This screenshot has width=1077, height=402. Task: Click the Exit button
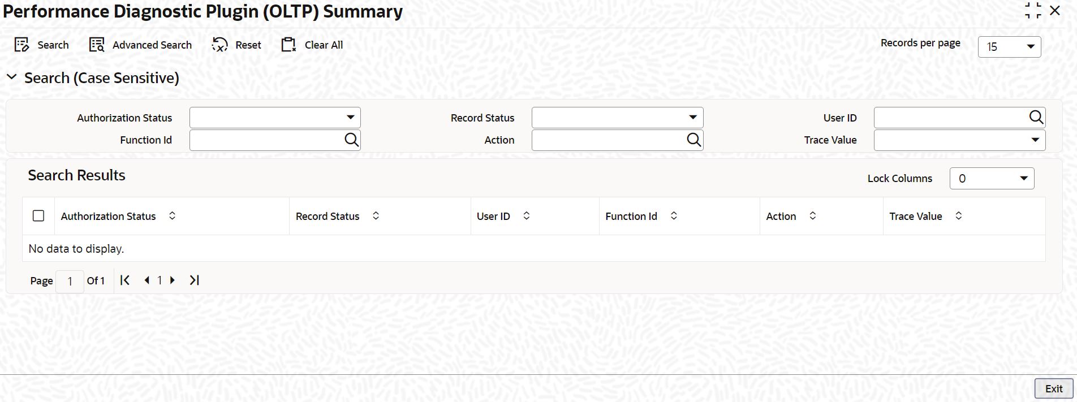(1053, 388)
